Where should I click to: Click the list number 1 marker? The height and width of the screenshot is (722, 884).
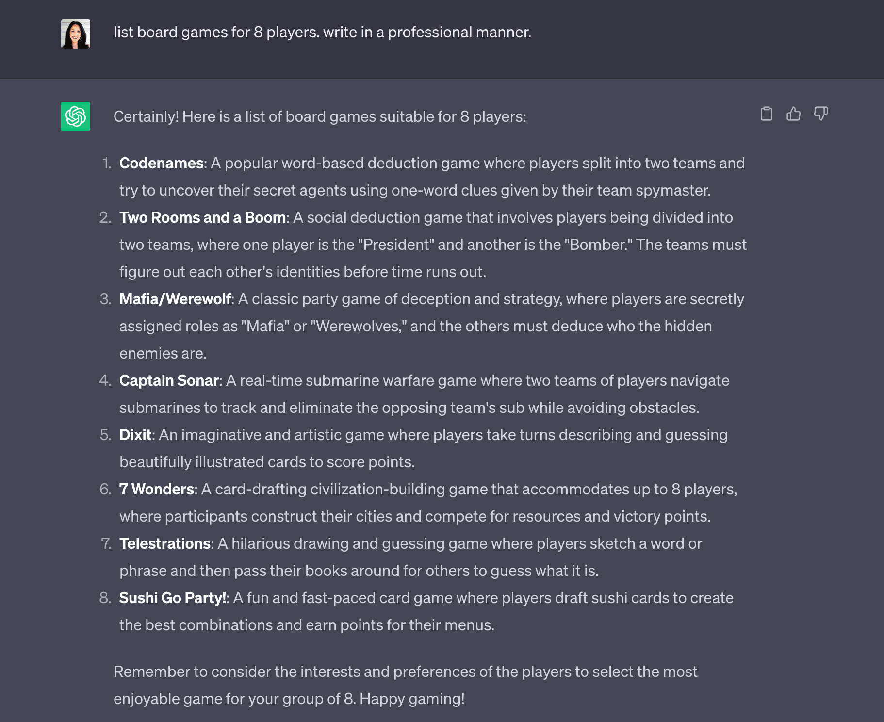(x=107, y=163)
